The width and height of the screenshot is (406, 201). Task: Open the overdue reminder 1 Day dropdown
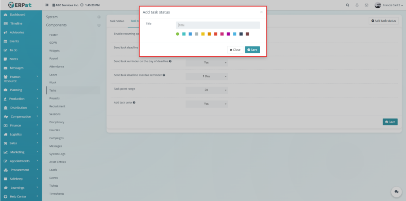point(207,77)
